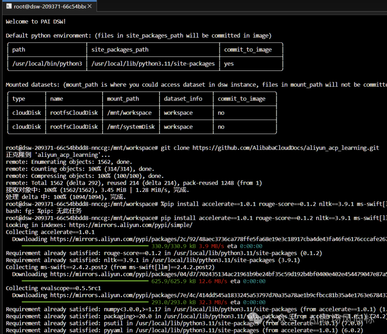Viewport: 387px width, 334px height.
Task: Click the 'Requirement already satisfied: pyyaml' line
Action: tap(185, 330)
